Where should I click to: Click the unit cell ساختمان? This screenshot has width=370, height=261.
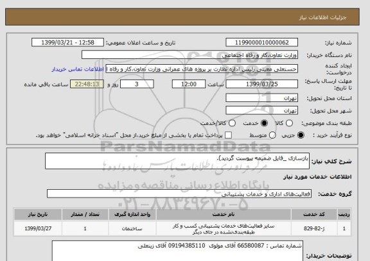[x=132, y=228]
